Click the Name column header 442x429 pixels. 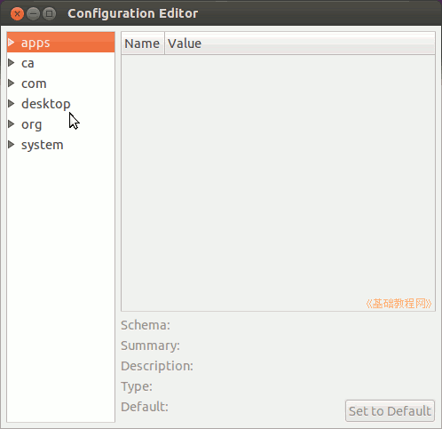(x=143, y=44)
